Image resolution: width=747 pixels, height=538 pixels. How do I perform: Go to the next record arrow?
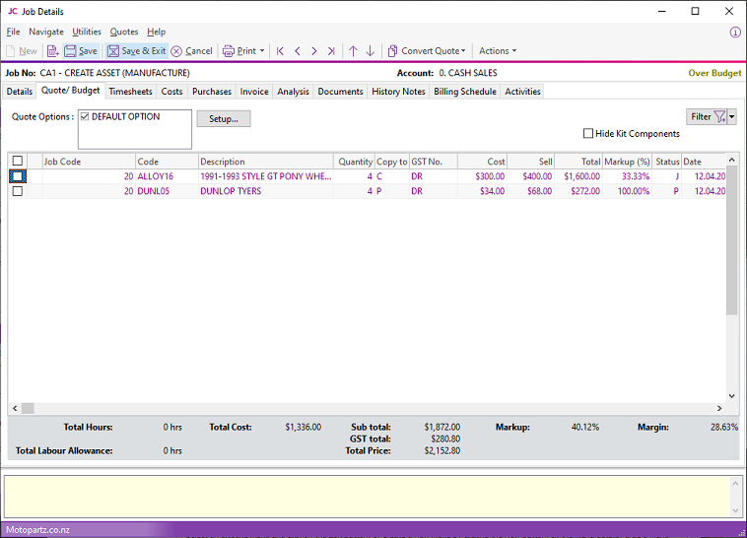point(314,51)
